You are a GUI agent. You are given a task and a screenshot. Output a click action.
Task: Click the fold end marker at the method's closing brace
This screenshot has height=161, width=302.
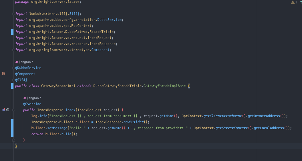point(13,140)
